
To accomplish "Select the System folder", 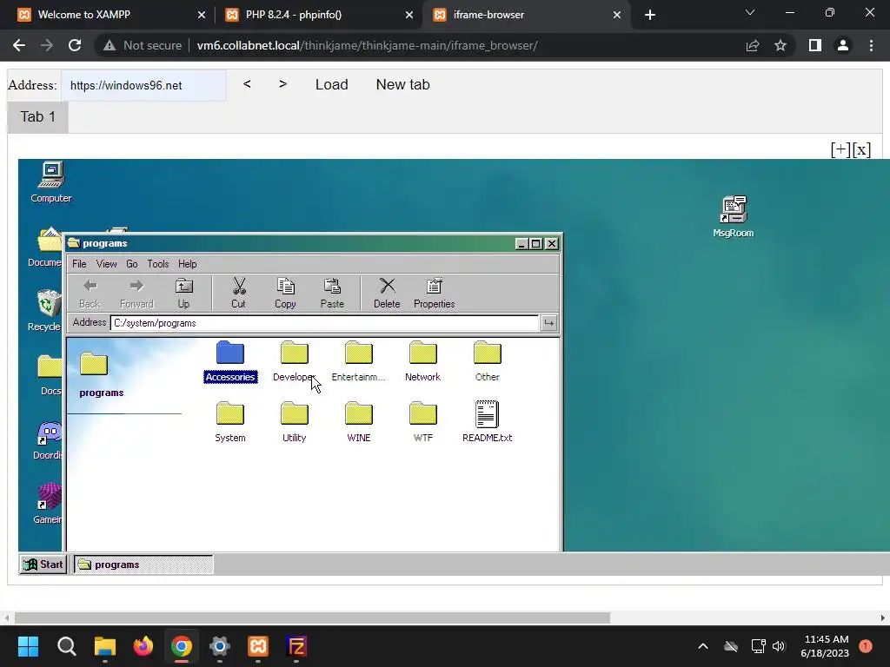I will (229, 423).
